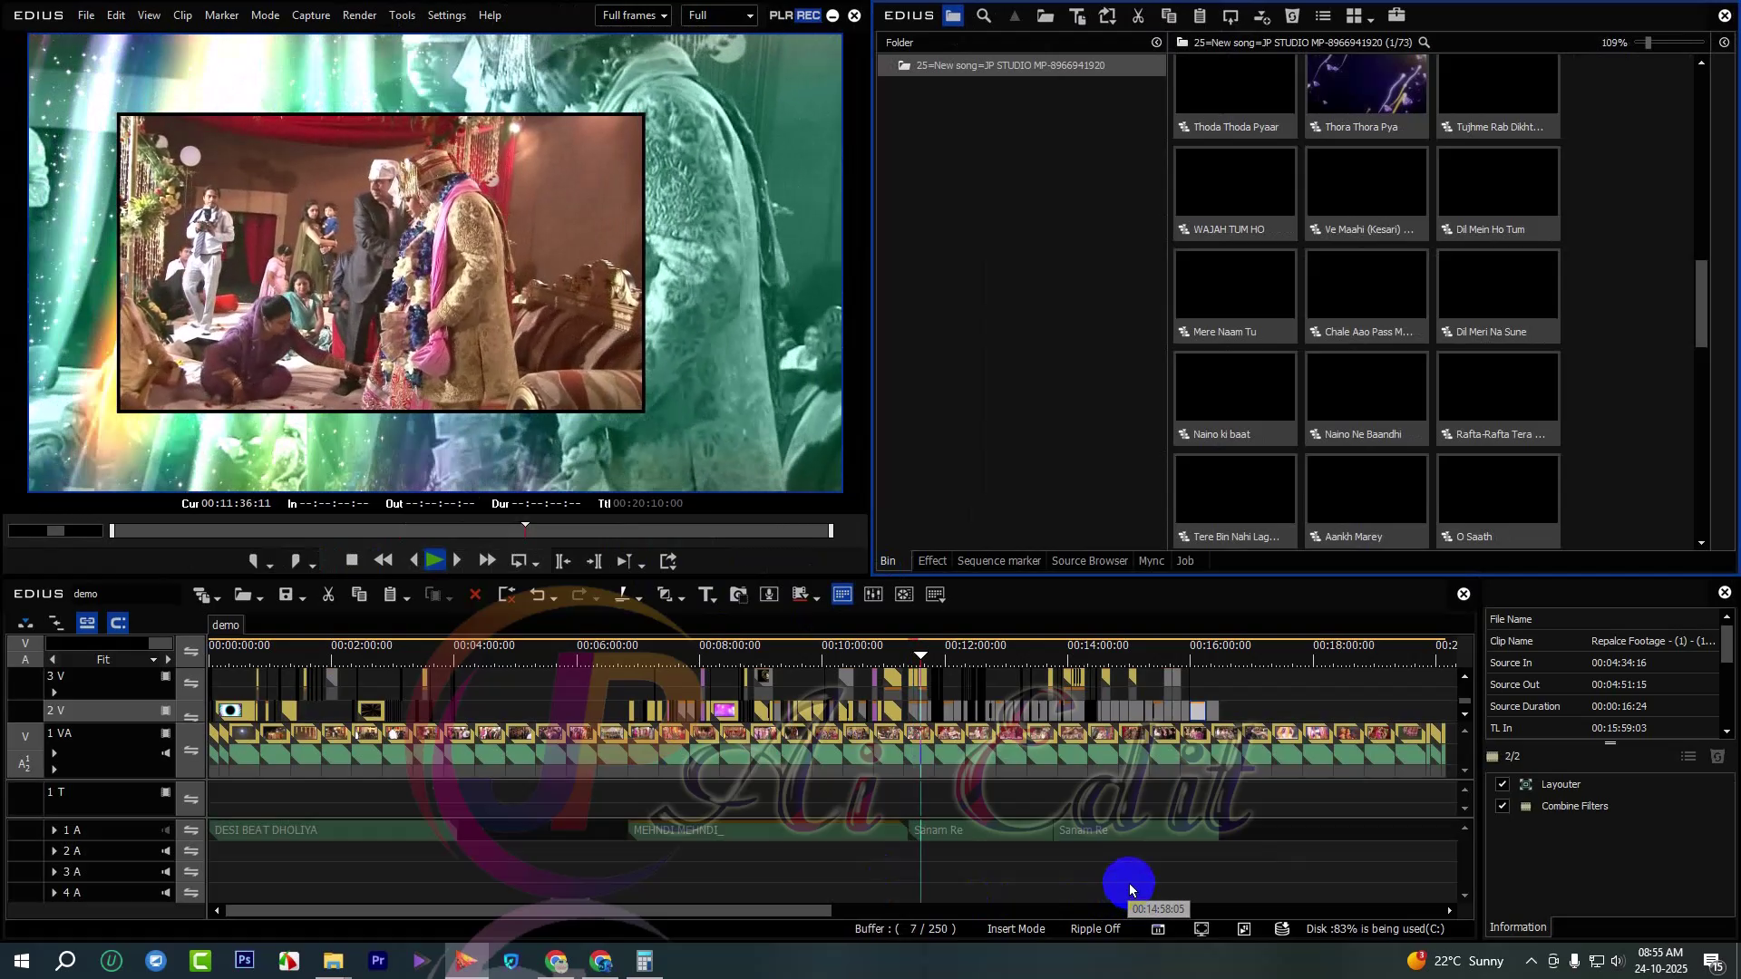
Task: Open the Full frames dropdown
Action: point(634,15)
